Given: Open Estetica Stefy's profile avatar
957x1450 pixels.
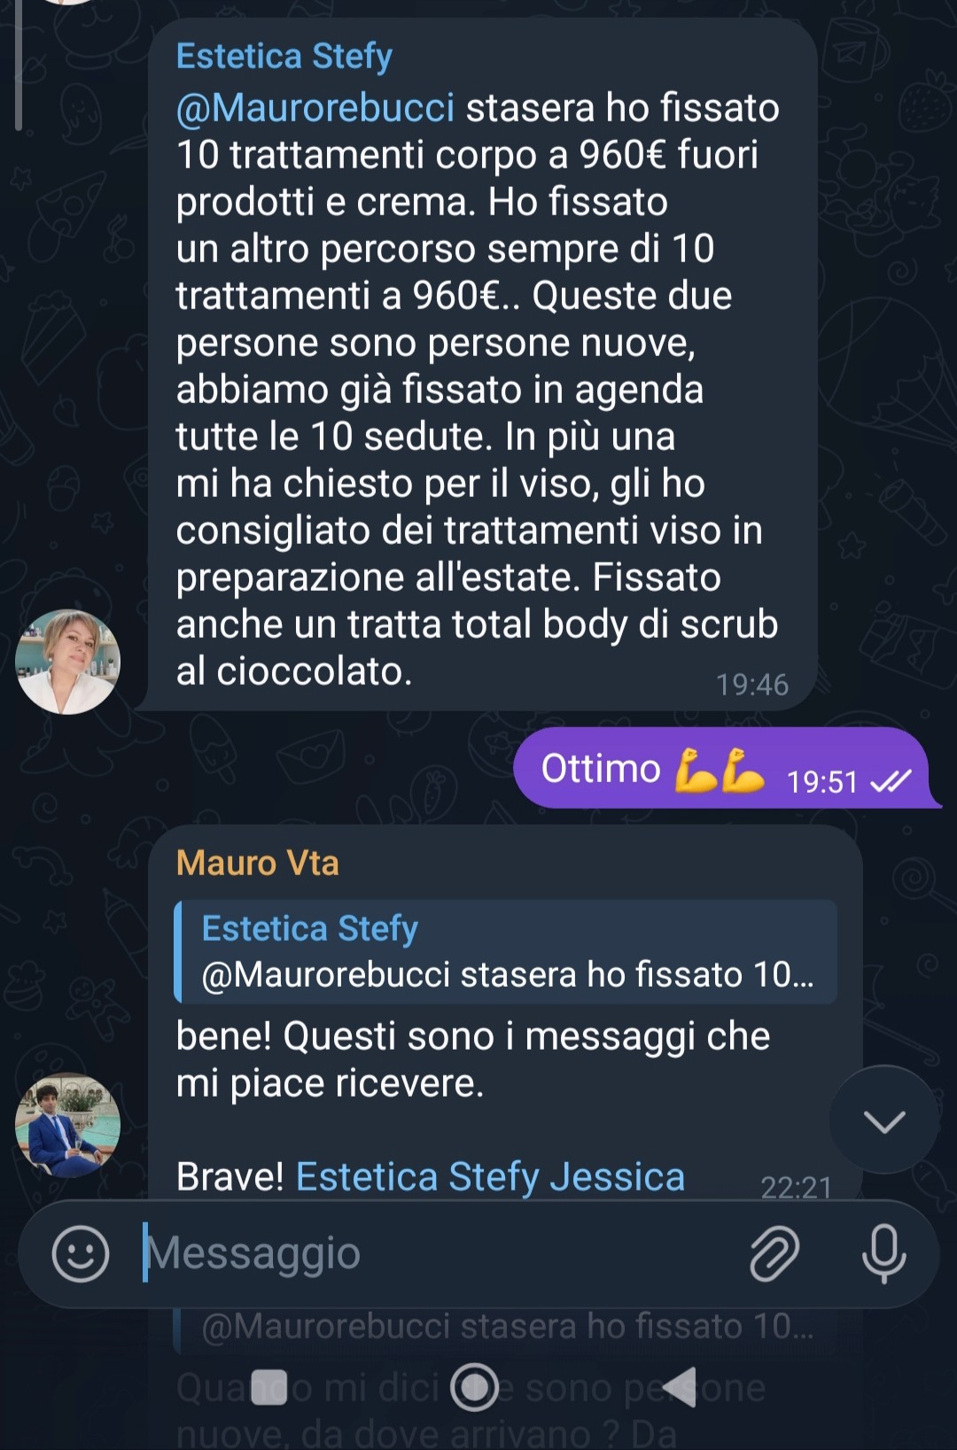Looking at the screenshot, I should [x=68, y=662].
